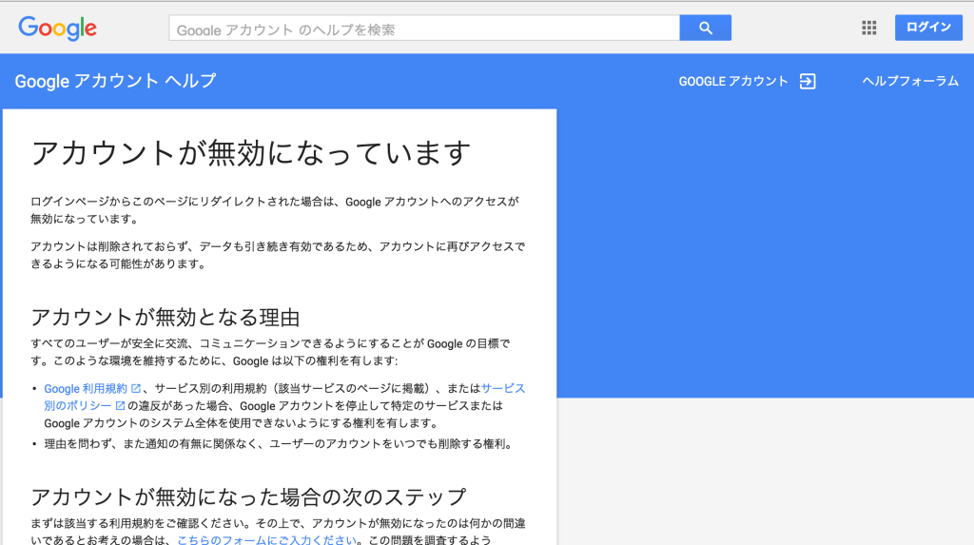Click the paragraph starting ログインページからこのページに
The width and height of the screenshot is (974, 545).
click(x=275, y=210)
